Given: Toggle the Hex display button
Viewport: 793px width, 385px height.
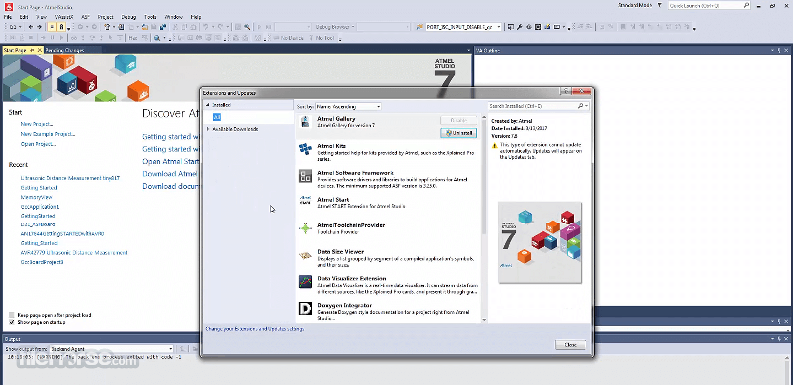Looking at the screenshot, I should (133, 38).
